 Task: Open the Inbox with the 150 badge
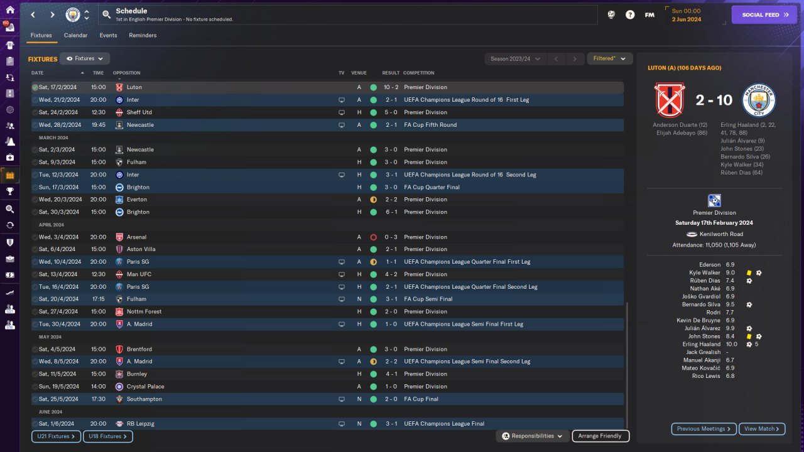(x=9, y=28)
